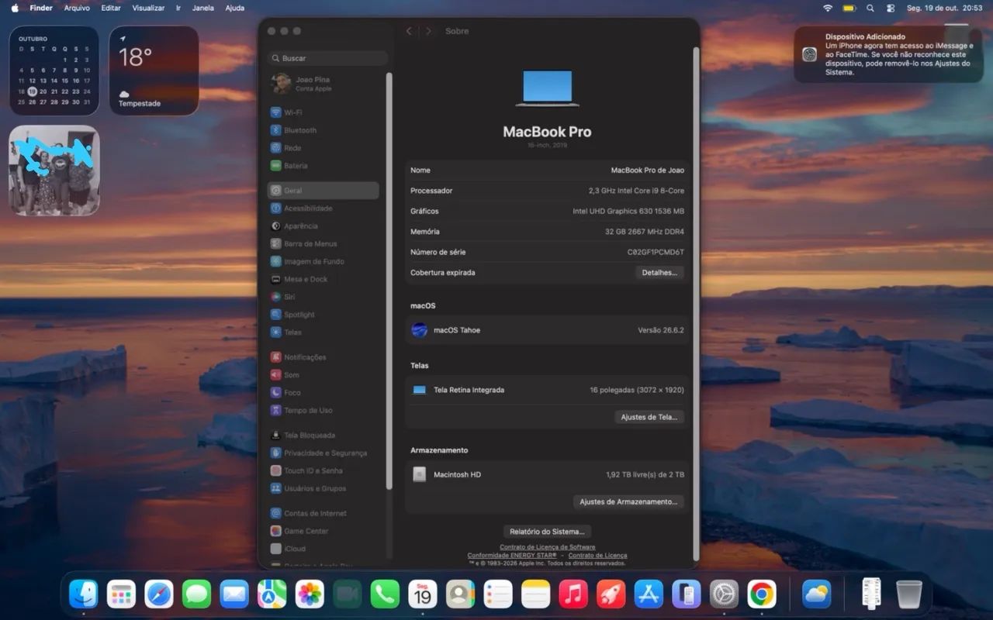This screenshot has height=620, width=993.
Task: Open the Editar menu
Action: coord(111,8)
